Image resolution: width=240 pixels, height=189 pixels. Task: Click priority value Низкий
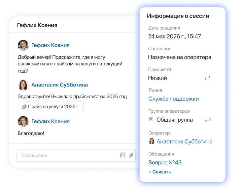click(157, 78)
